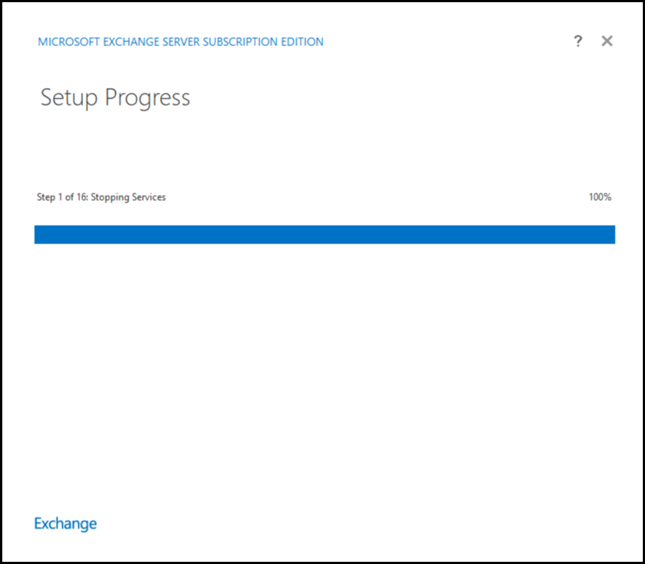Click the 'EXCHANGE SERVER' words in the title
This screenshot has height=564, width=645.
pyautogui.click(x=152, y=42)
